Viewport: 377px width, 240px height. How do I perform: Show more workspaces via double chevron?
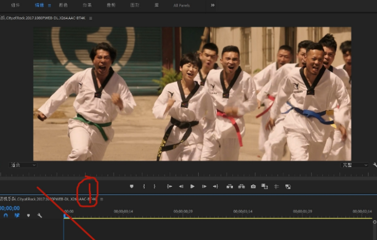[213, 5]
